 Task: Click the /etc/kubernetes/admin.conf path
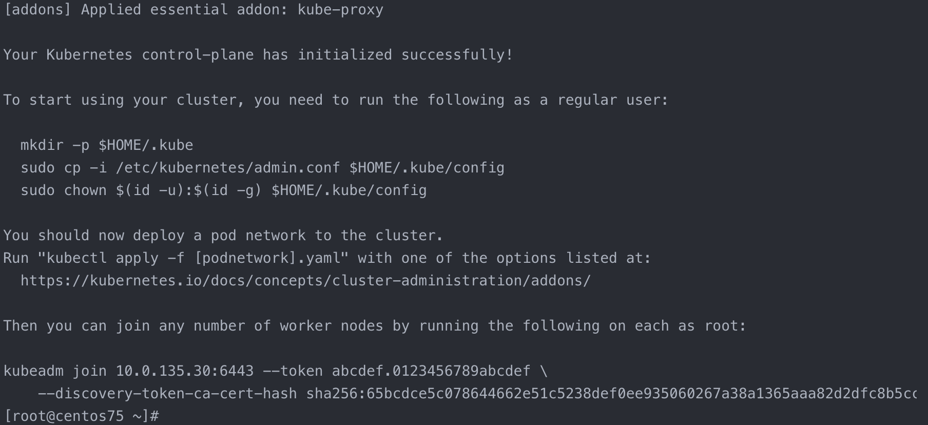click(228, 168)
